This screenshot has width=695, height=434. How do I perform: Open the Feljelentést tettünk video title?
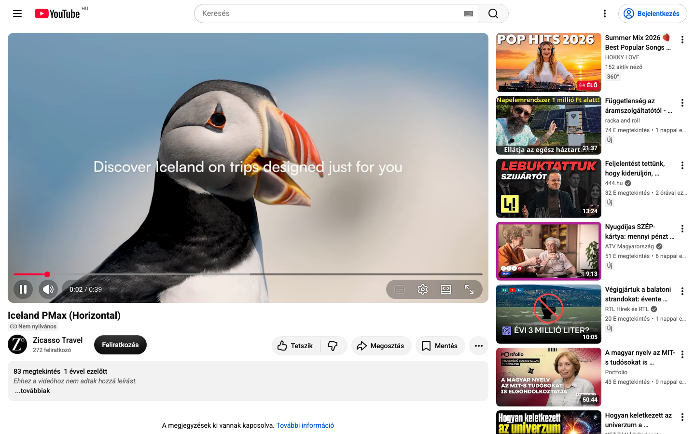point(635,168)
